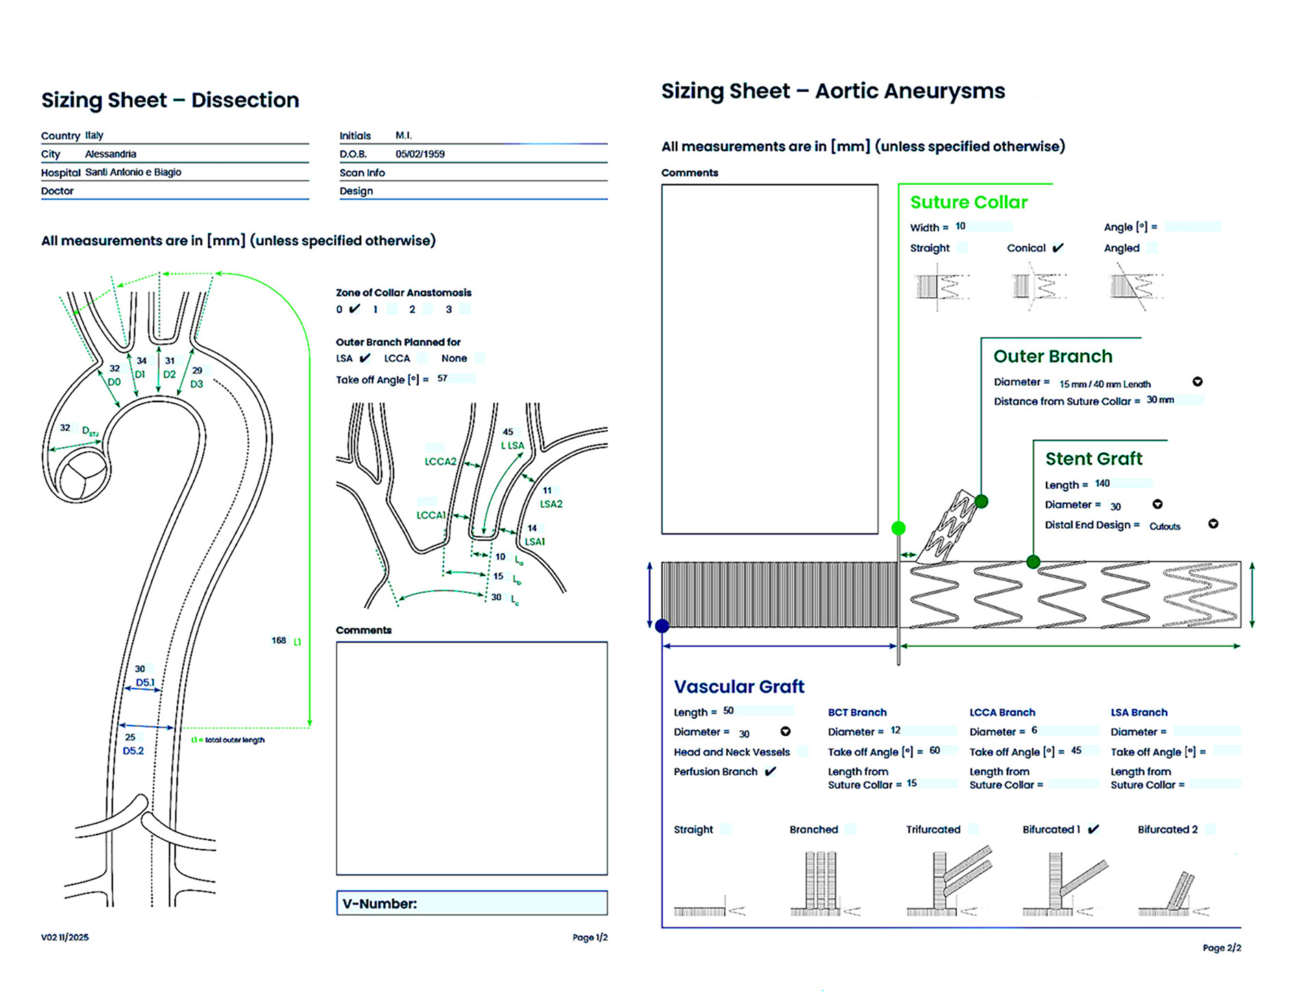Toggle Straight suture collar checkbox

(962, 247)
